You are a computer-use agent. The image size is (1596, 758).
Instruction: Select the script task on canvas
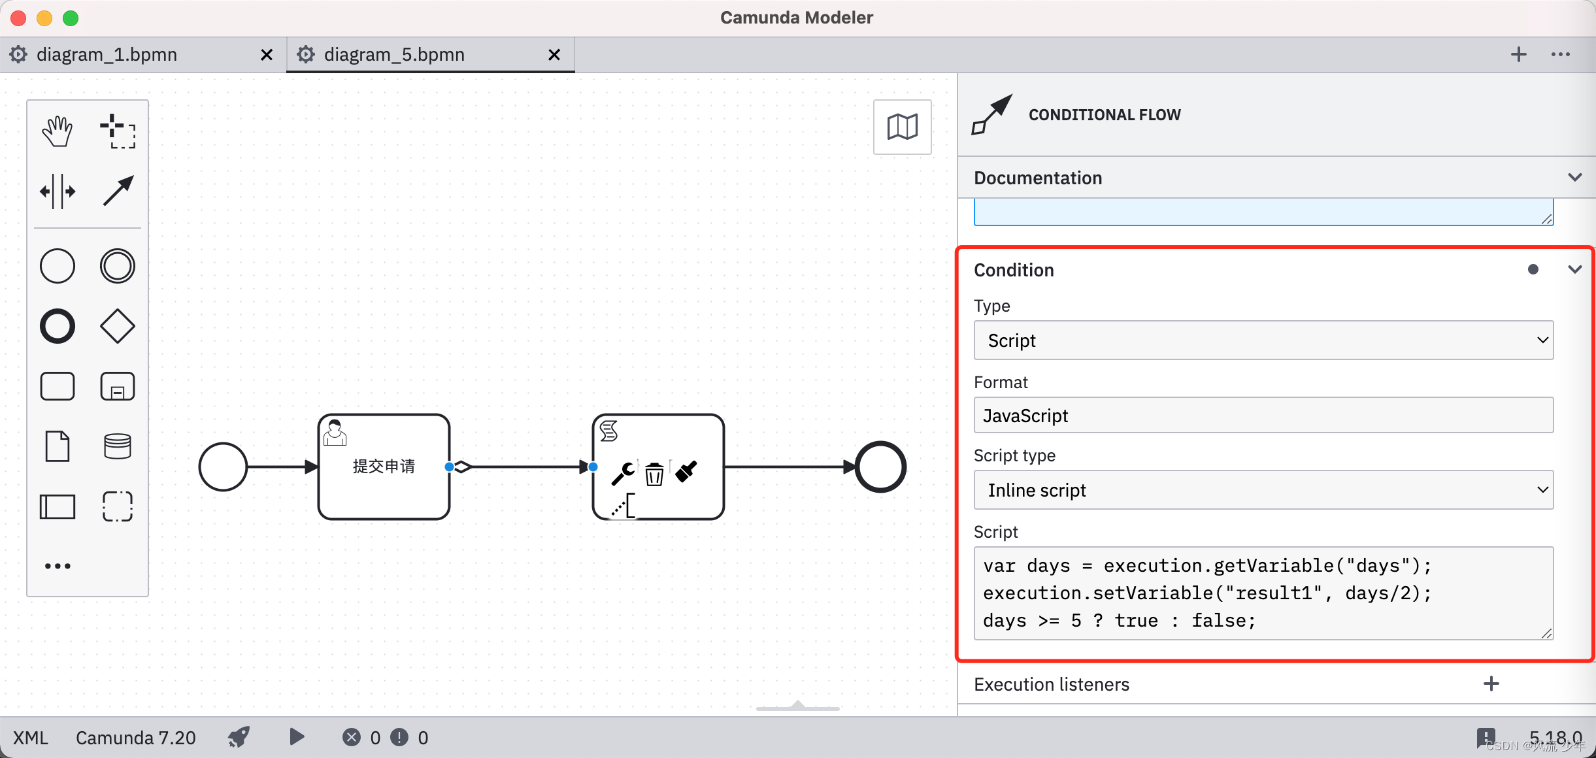(x=658, y=467)
